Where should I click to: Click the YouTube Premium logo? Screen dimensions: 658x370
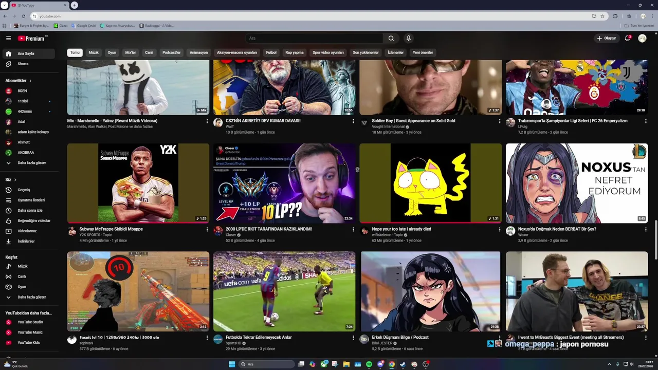tap(32, 39)
